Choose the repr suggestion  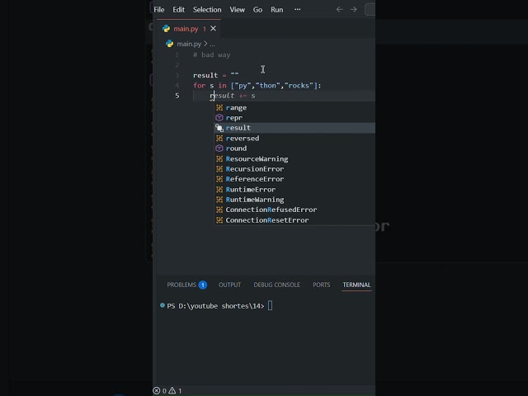(x=295, y=118)
